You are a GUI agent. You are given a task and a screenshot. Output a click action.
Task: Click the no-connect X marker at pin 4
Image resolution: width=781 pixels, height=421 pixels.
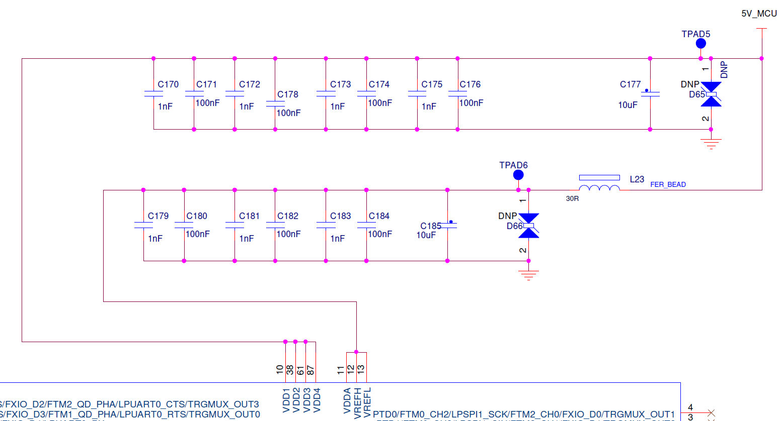pos(711,412)
